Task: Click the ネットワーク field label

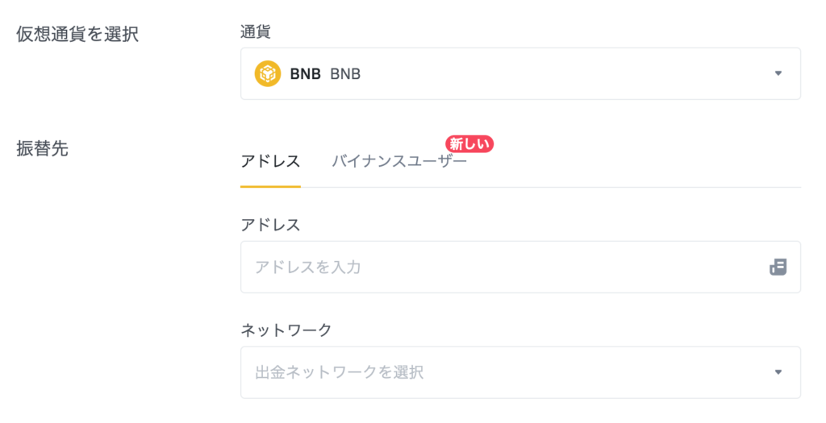Action: point(286,330)
